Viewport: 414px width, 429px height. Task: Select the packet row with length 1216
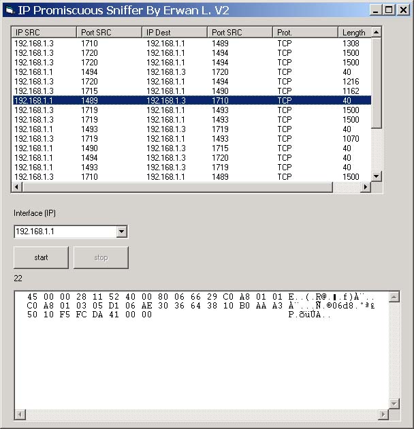pos(191,81)
